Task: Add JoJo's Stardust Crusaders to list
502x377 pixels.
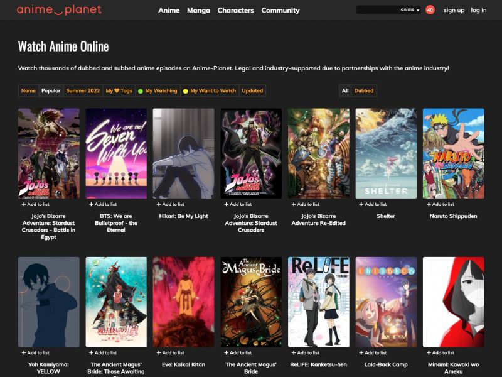Action: pyautogui.click(x=238, y=204)
